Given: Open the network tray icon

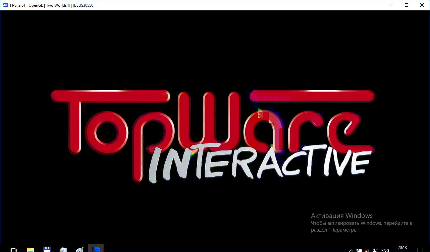Looking at the screenshot, I should click(367, 250).
